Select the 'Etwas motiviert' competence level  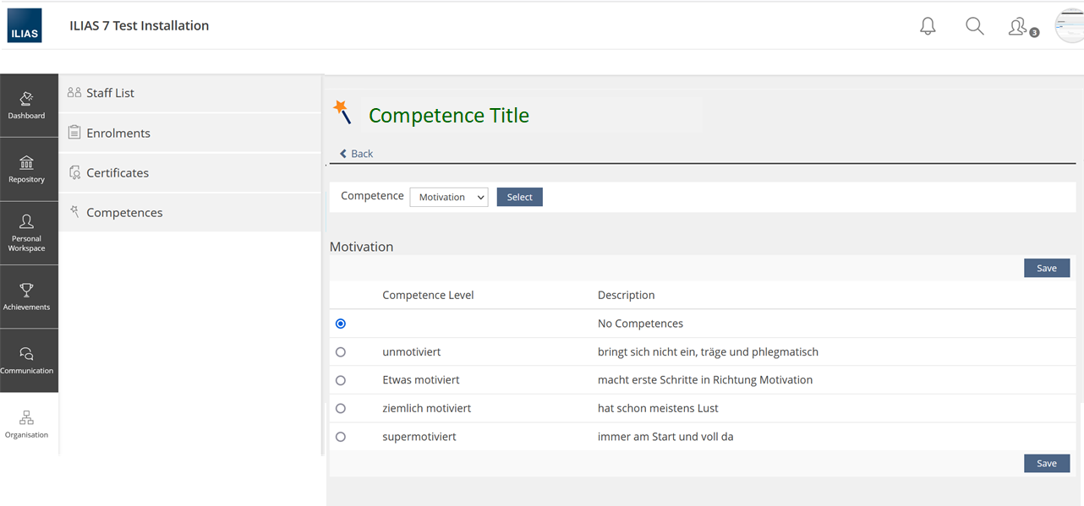click(341, 380)
